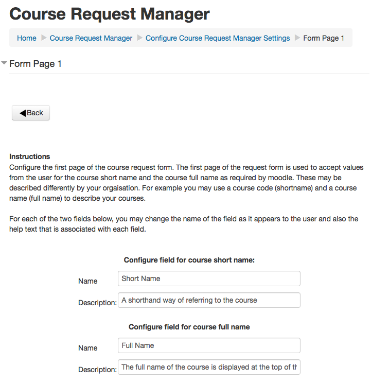Click the Course Request Manager page title

pyautogui.click(x=110, y=14)
